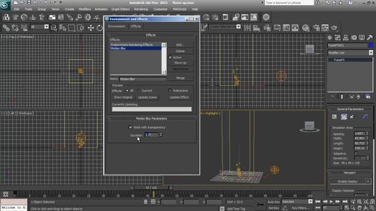The height and width of the screenshot is (211, 376).
Task: Click the Update Effect button
Action: (x=179, y=97)
